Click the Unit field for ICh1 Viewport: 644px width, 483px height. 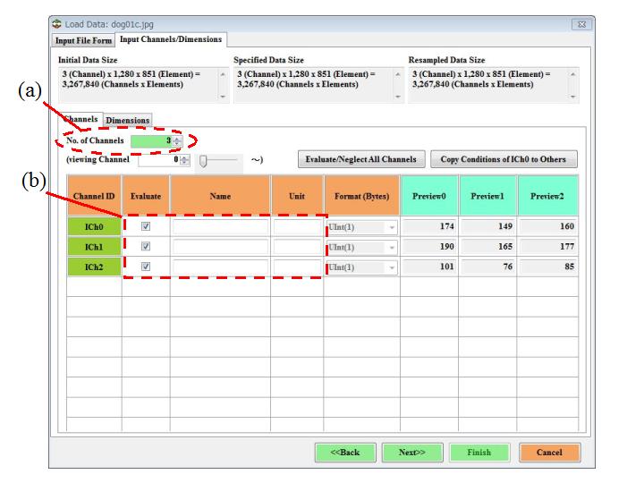coord(297,248)
